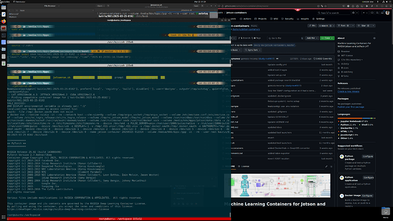Open the Terminator app menu in the top bar
Screen dimensions: 393x221
coord(19,2)
